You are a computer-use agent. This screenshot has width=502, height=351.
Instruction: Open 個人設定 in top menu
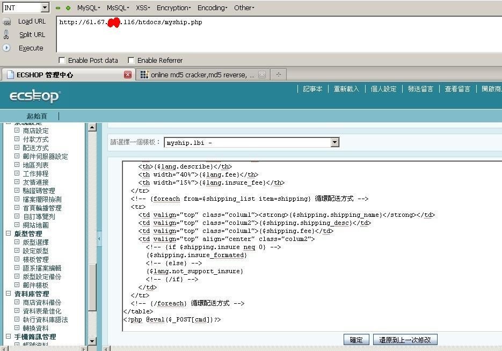[383, 89]
